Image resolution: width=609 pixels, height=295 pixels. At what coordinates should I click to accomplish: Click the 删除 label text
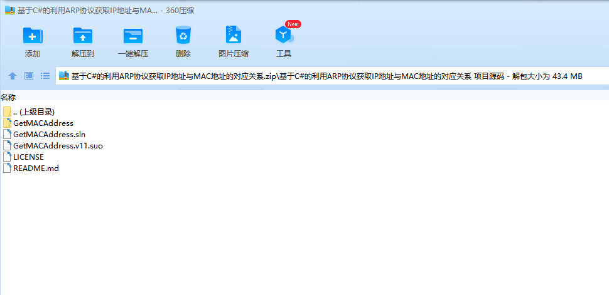pos(183,54)
